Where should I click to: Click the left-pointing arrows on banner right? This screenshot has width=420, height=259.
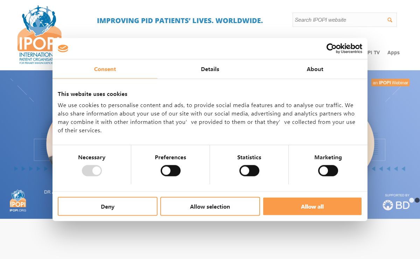click(388, 169)
